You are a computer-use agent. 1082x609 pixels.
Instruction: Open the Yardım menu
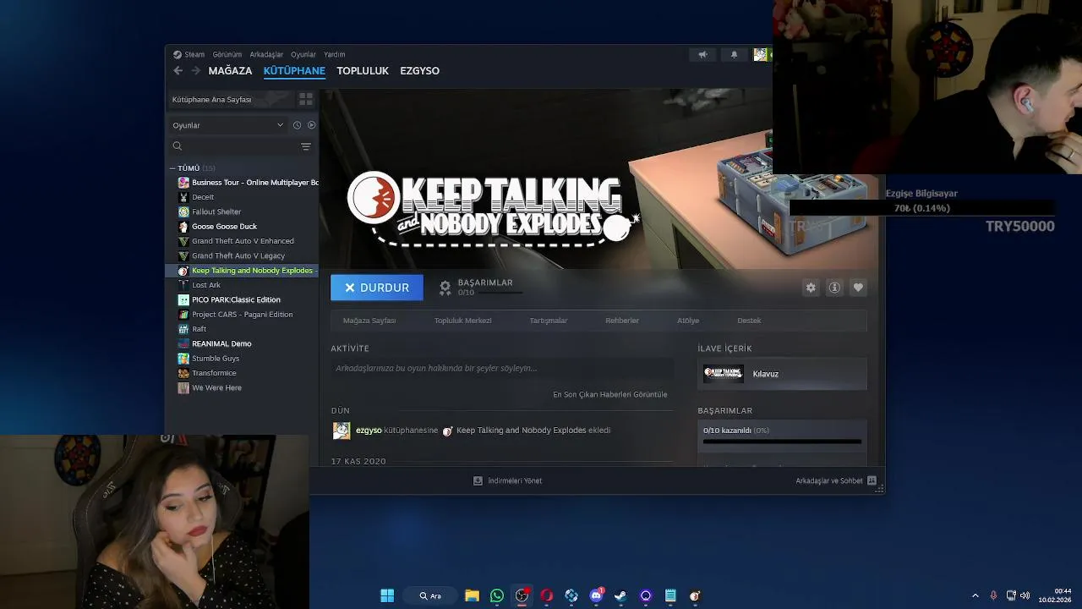click(x=335, y=54)
